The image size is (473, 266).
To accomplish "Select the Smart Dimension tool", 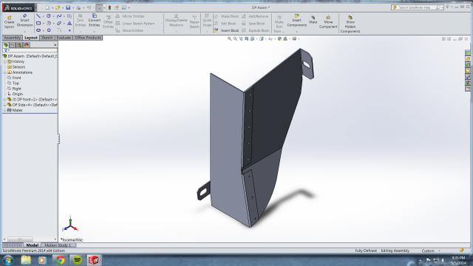I will click(24, 21).
